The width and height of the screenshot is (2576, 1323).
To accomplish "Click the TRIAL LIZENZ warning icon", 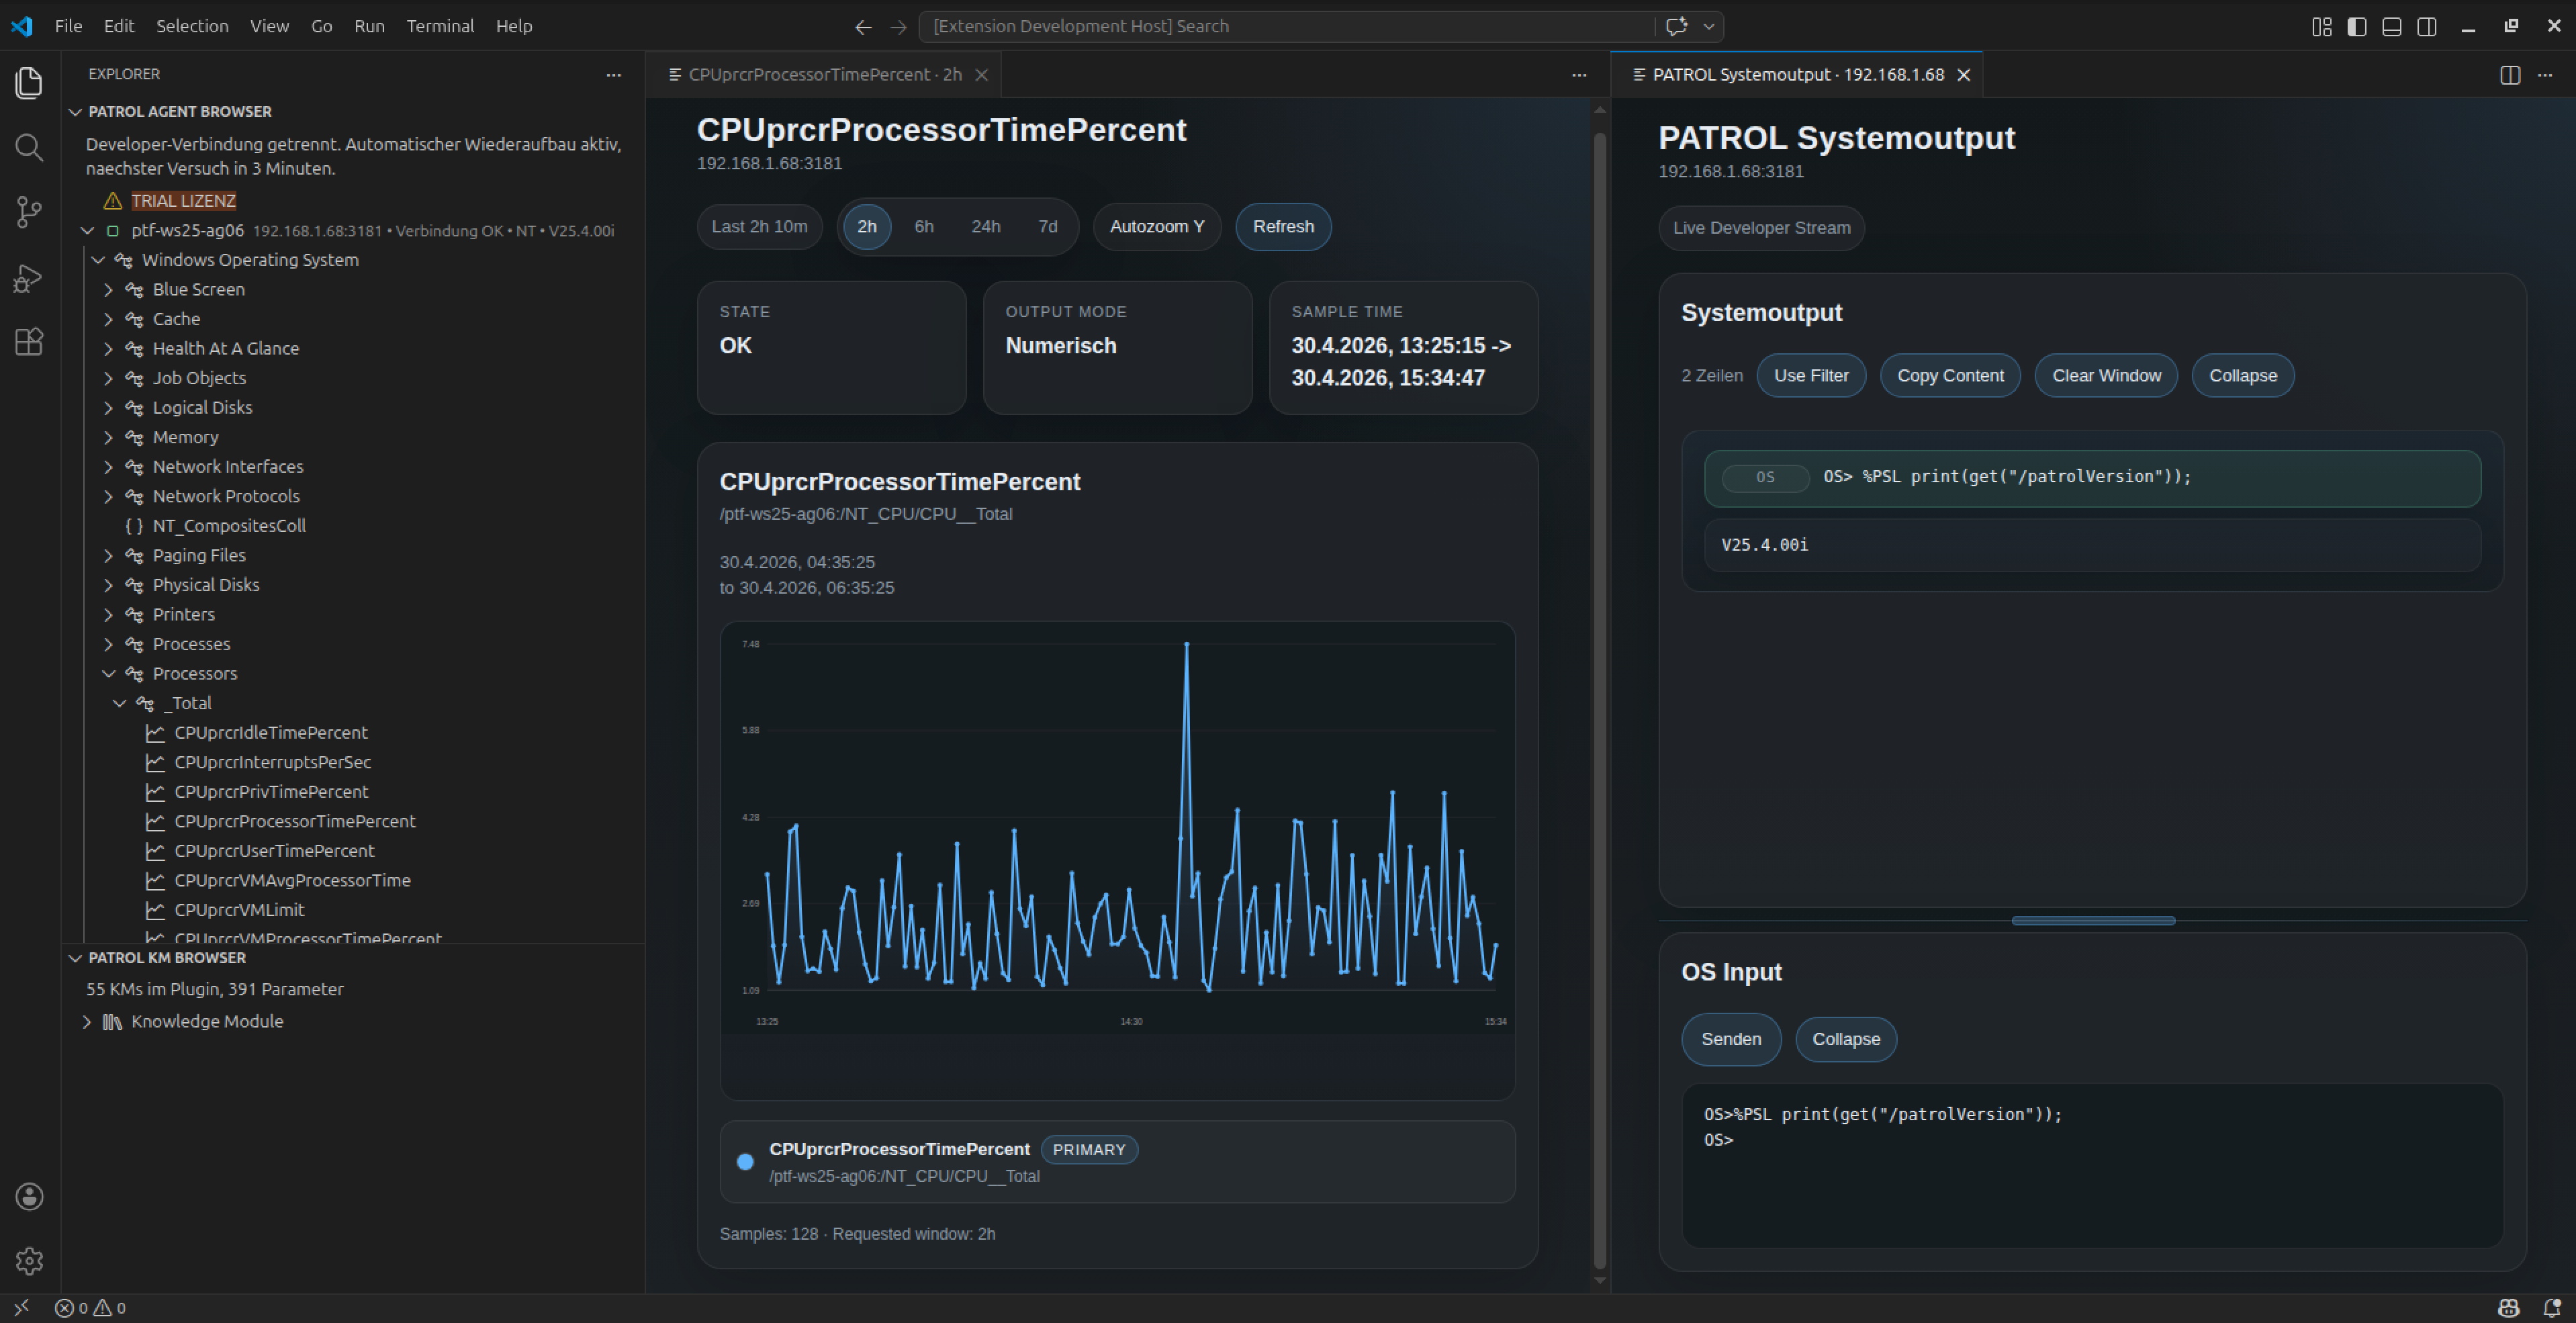I will [x=113, y=201].
